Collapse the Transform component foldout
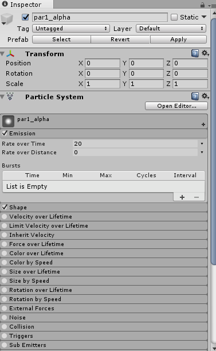 click(x=2, y=54)
